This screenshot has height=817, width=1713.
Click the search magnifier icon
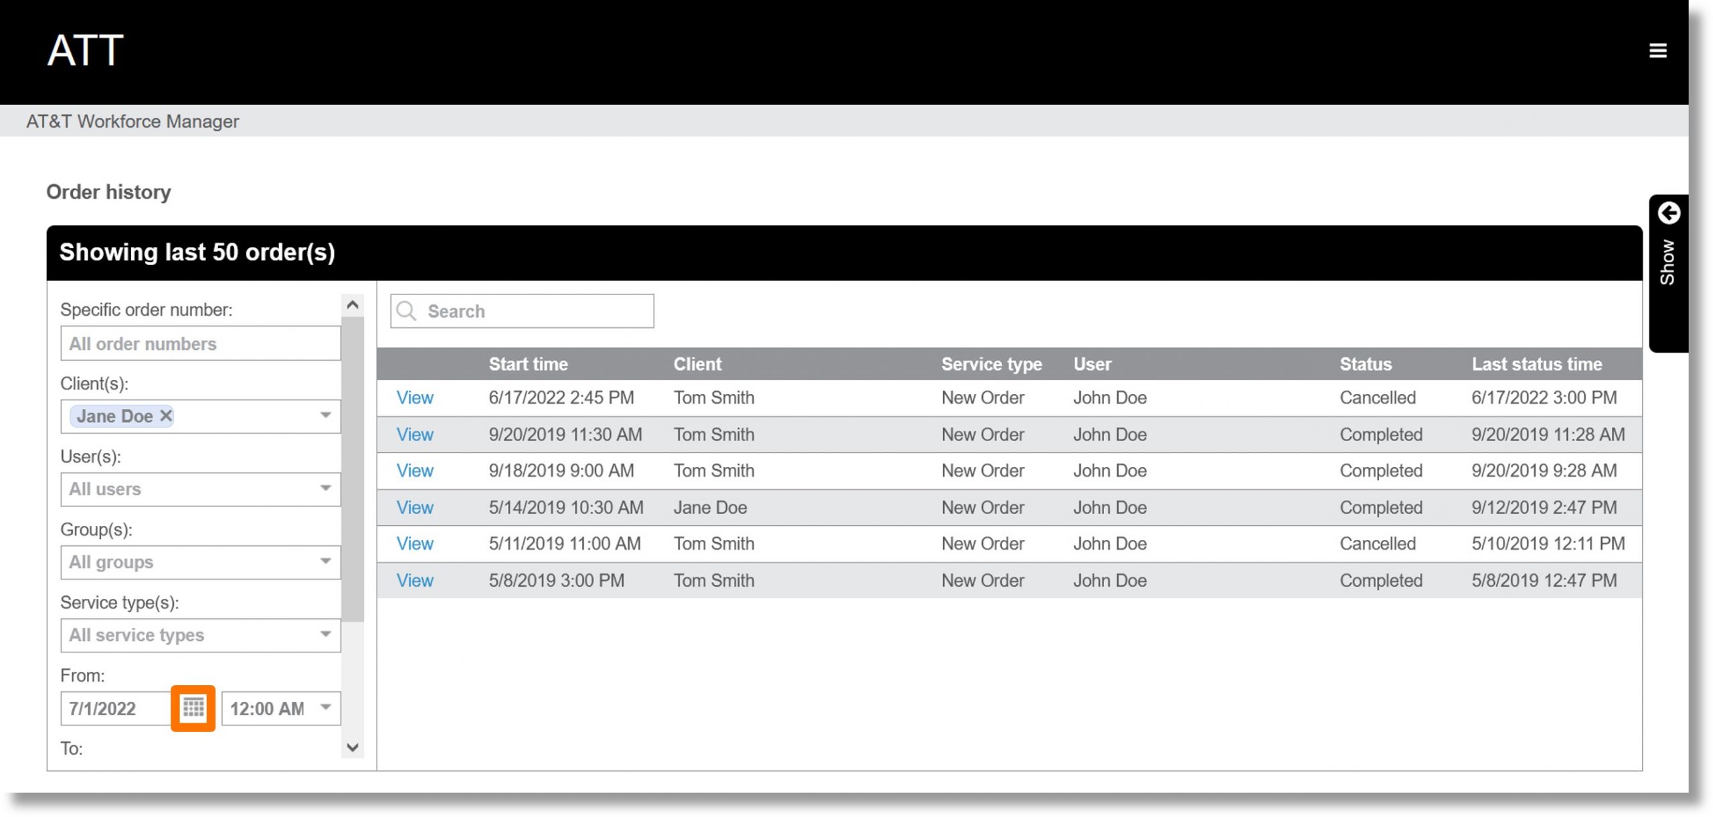click(406, 311)
